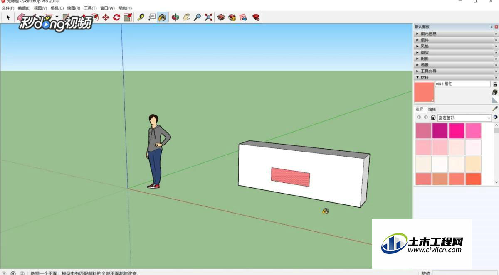Click material list scrollbar down arrow
Screen dimensions: 499x275
497,182
